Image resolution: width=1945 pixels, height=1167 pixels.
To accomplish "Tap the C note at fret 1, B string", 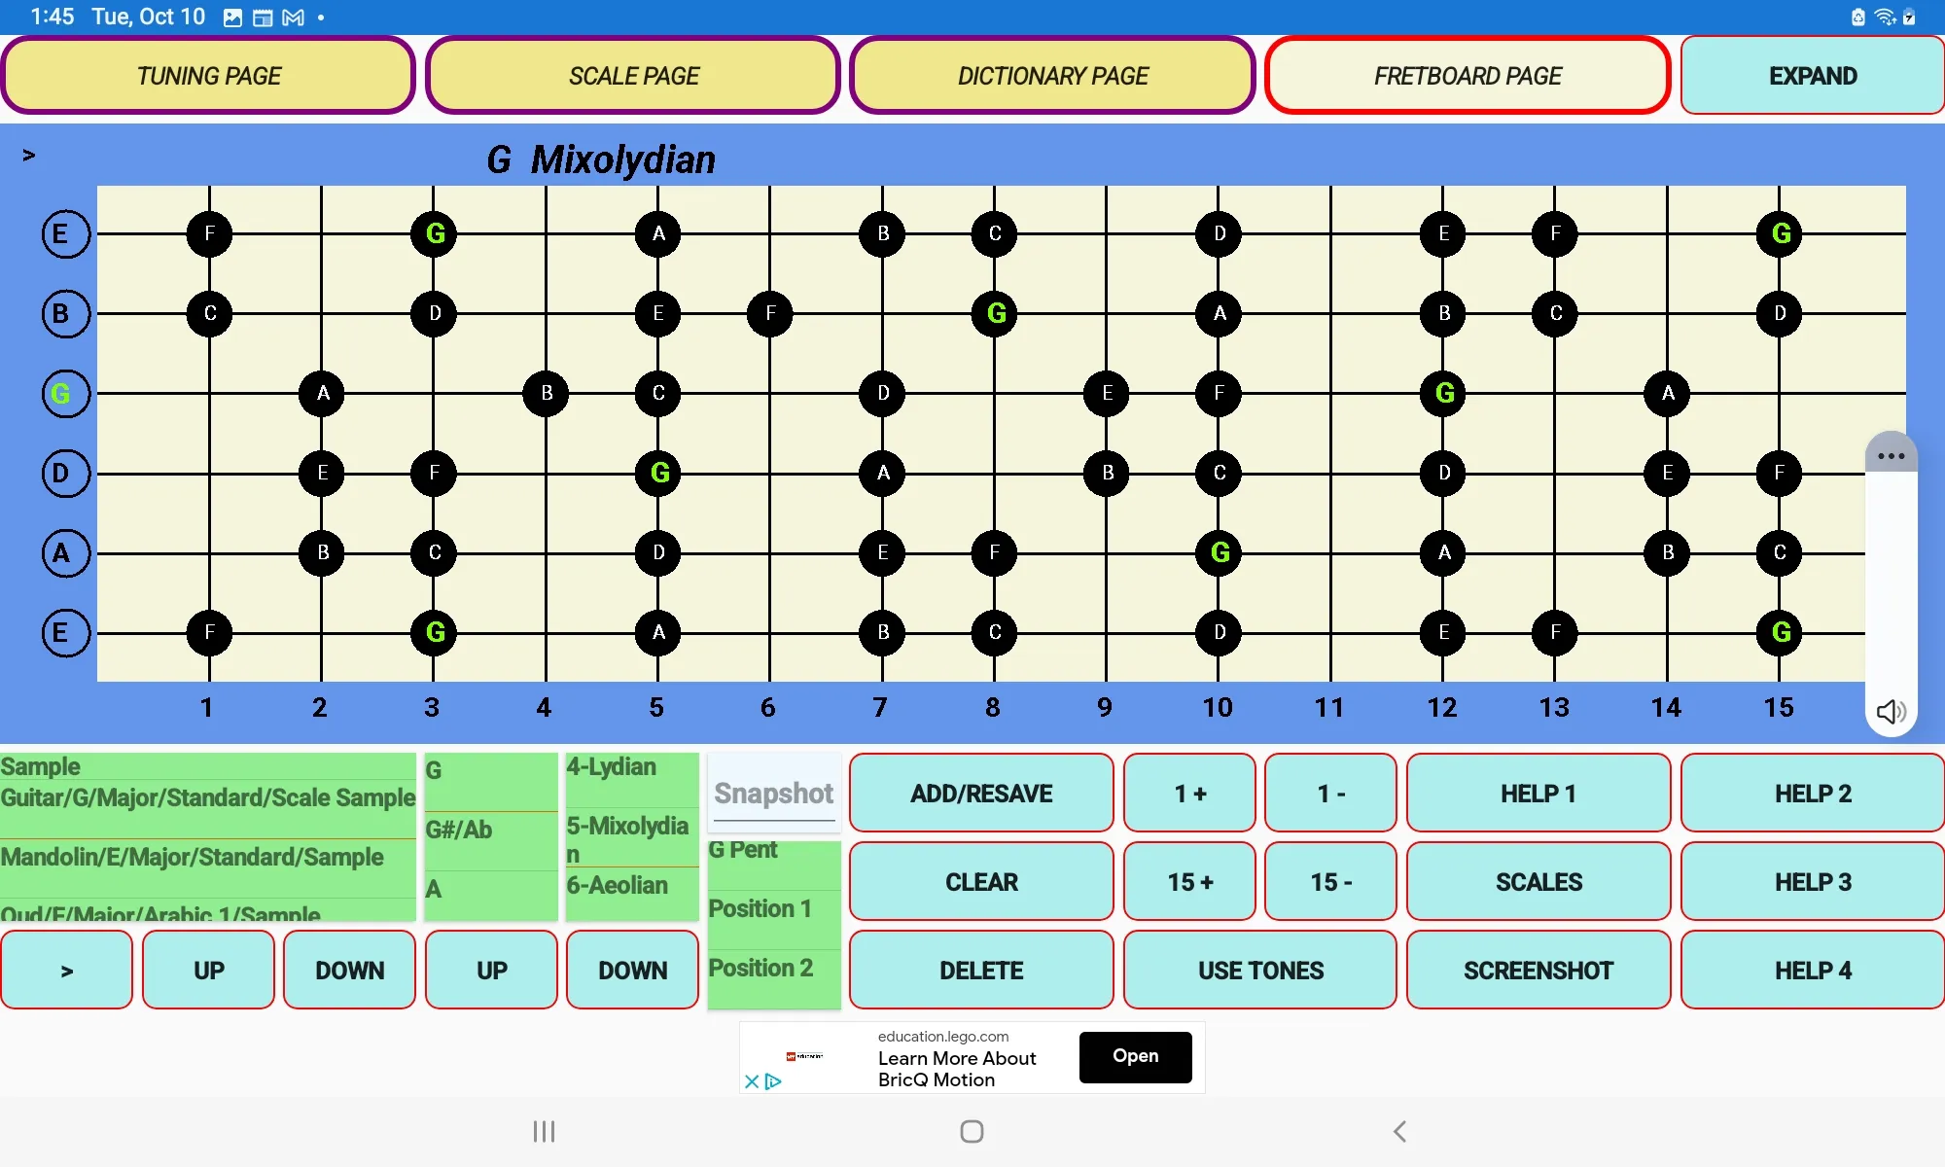I will coord(209,313).
